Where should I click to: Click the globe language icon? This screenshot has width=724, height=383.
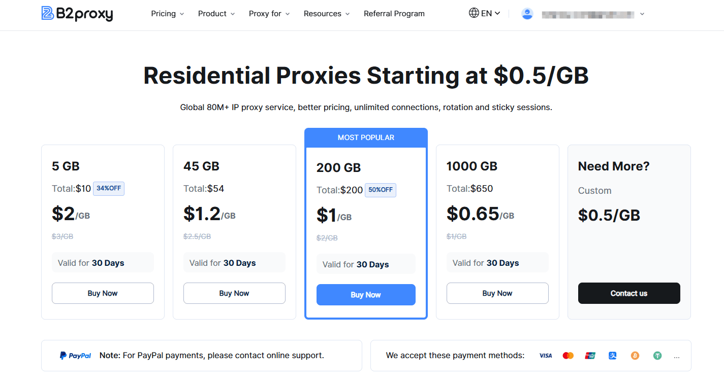474,13
